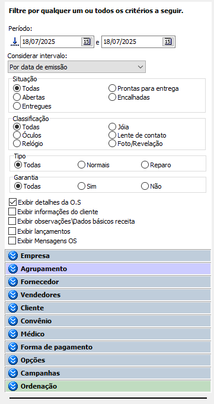Expand the Agrupamento panel
The height and width of the screenshot is (404, 214).
[108, 269]
